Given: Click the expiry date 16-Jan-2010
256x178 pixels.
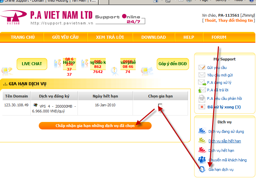Looking at the screenshot, I should (105, 105).
